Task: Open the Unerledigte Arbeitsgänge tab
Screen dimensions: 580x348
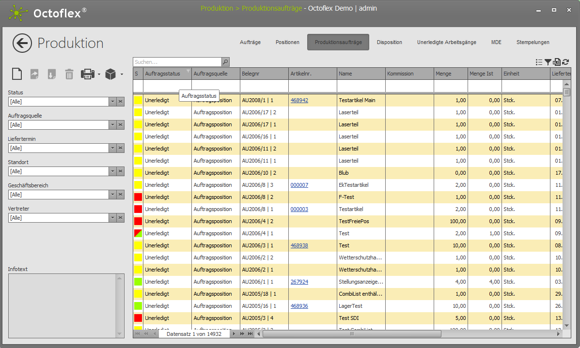Action: 446,42
